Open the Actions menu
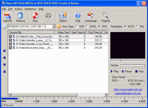Screen dimensions: 148x108 [x=18, y=9]
